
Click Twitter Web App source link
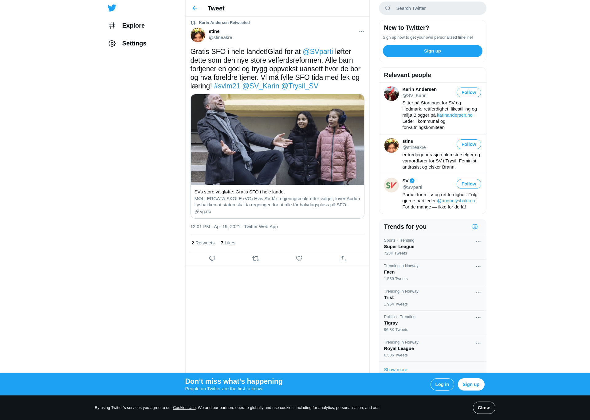point(261,227)
